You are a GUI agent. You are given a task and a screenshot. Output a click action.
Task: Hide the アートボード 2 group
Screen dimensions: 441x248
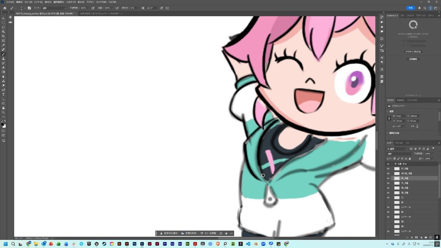coord(388,164)
